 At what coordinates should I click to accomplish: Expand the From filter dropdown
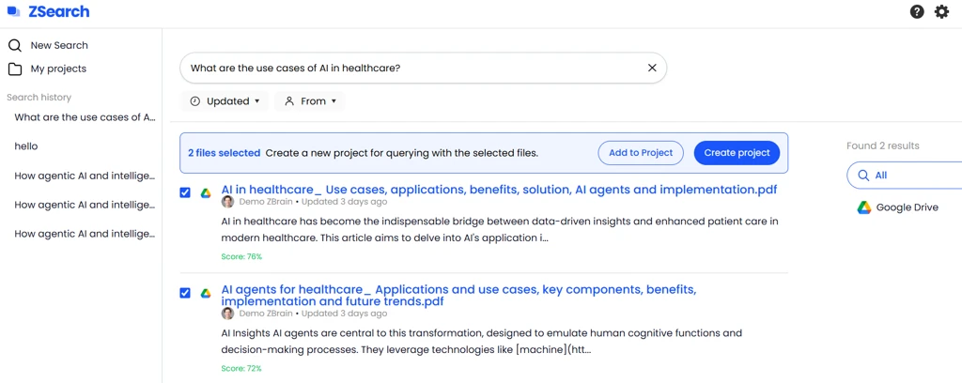(310, 101)
